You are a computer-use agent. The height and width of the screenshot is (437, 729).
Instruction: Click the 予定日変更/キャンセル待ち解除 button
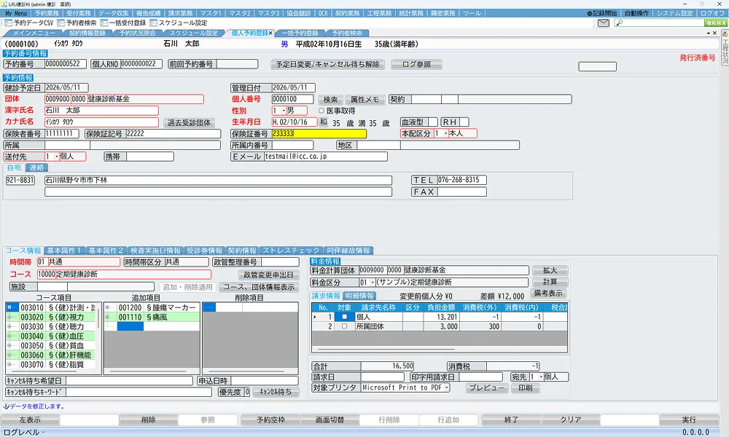pyautogui.click(x=327, y=64)
